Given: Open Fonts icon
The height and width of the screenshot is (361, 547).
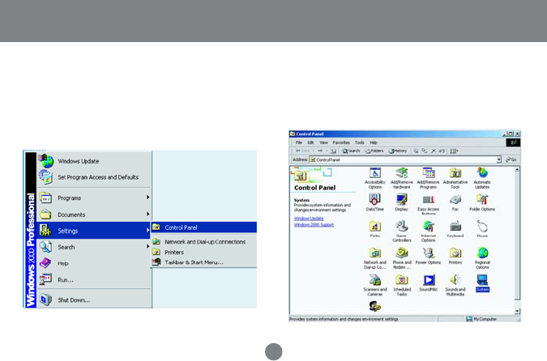Looking at the screenshot, I should pyautogui.click(x=374, y=229).
